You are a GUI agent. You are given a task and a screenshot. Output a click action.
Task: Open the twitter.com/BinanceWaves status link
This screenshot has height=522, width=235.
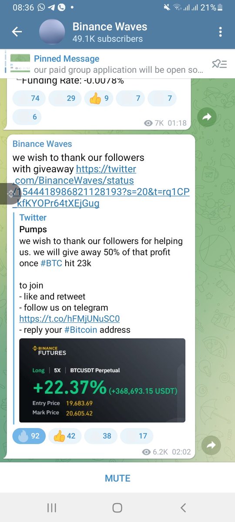click(101, 186)
